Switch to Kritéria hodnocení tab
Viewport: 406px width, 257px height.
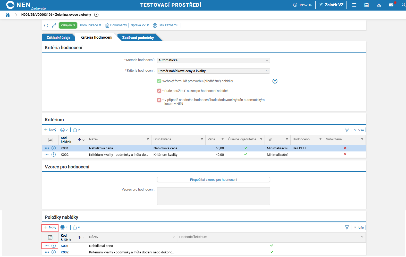click(x=96, y=37)
